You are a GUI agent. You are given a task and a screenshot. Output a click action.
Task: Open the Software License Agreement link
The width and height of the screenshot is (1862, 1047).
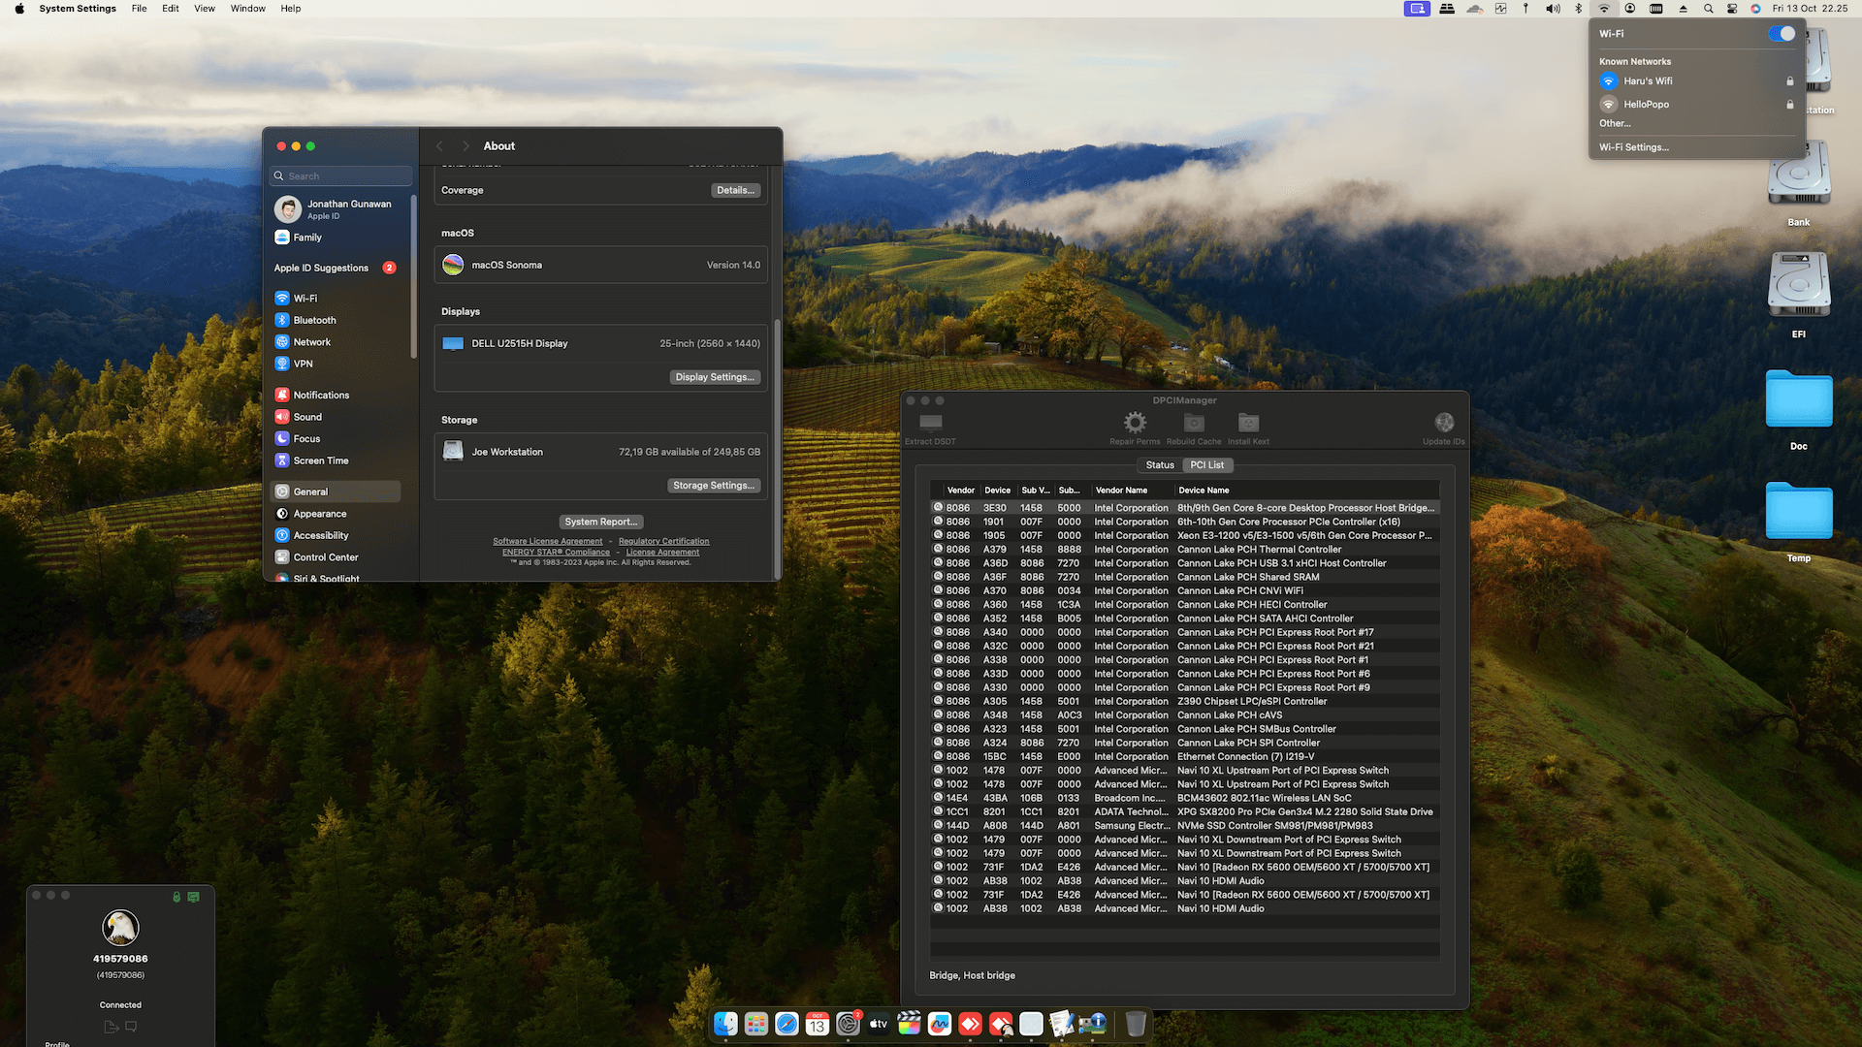pos(547,541)
